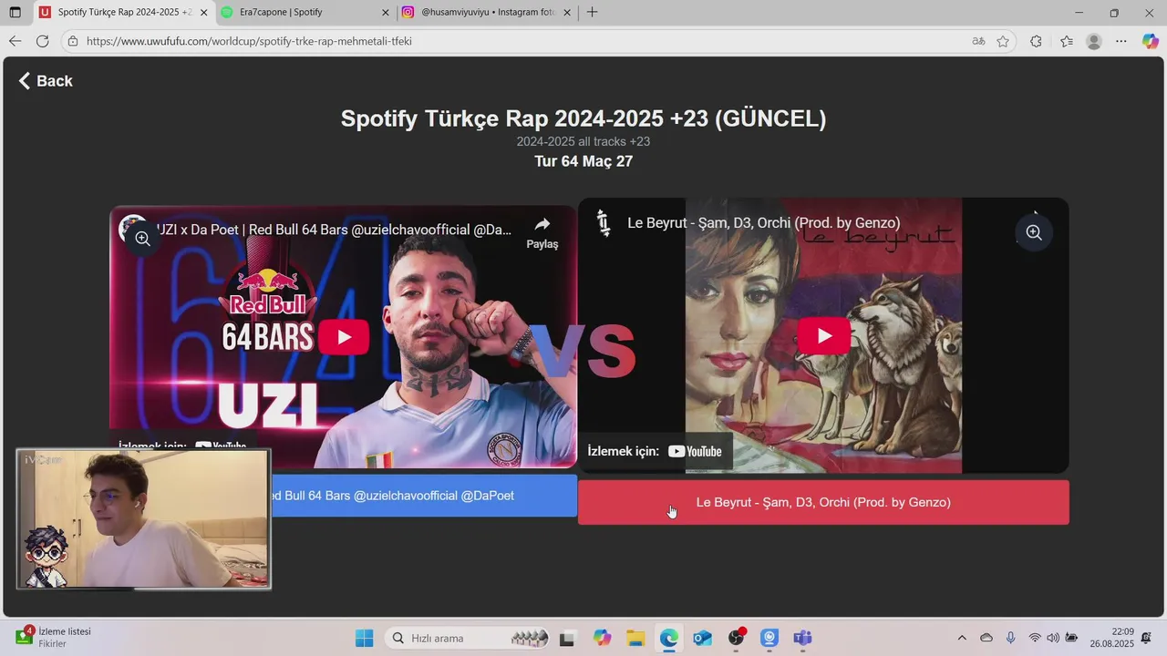Launch Copilot from the taskbar

(x=602, y=638)
